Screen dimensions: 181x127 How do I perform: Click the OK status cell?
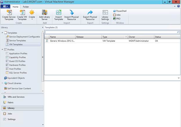(156, 41)
